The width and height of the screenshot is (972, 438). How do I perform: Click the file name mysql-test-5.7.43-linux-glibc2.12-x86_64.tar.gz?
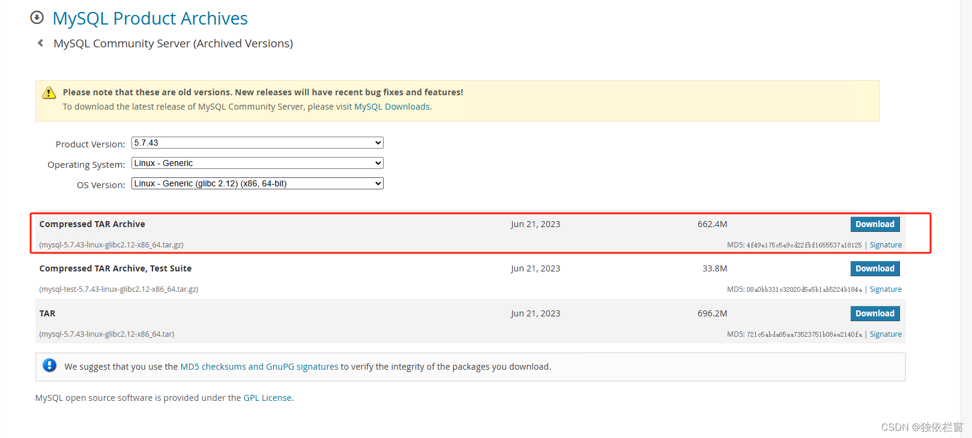coord(119,289)
